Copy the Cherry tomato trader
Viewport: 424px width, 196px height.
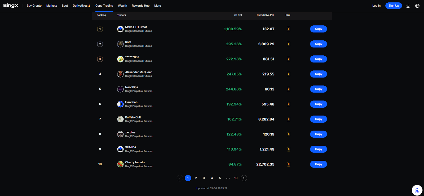pyautogui.click(x=319, y=164)
